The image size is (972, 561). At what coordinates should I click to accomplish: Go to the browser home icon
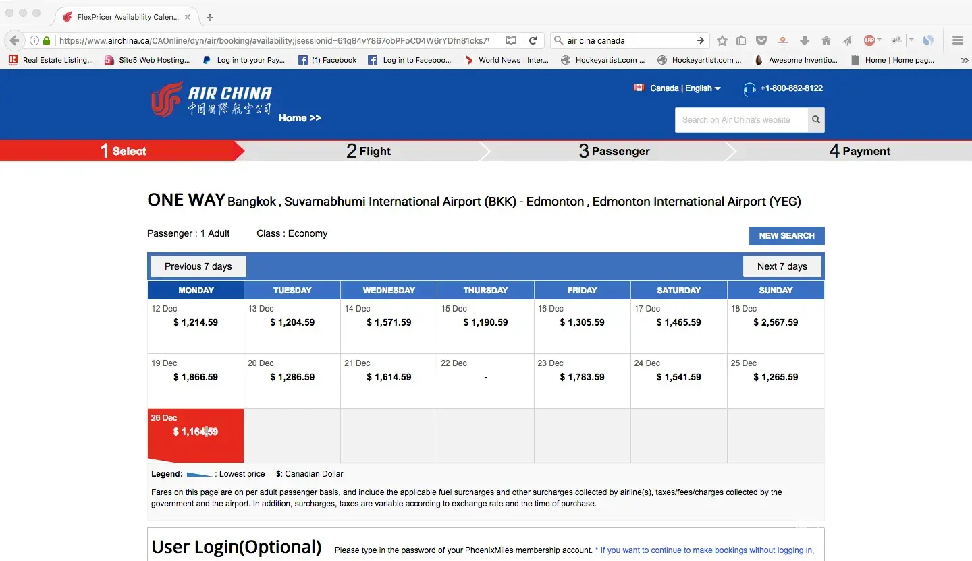[x=826, y=40]
